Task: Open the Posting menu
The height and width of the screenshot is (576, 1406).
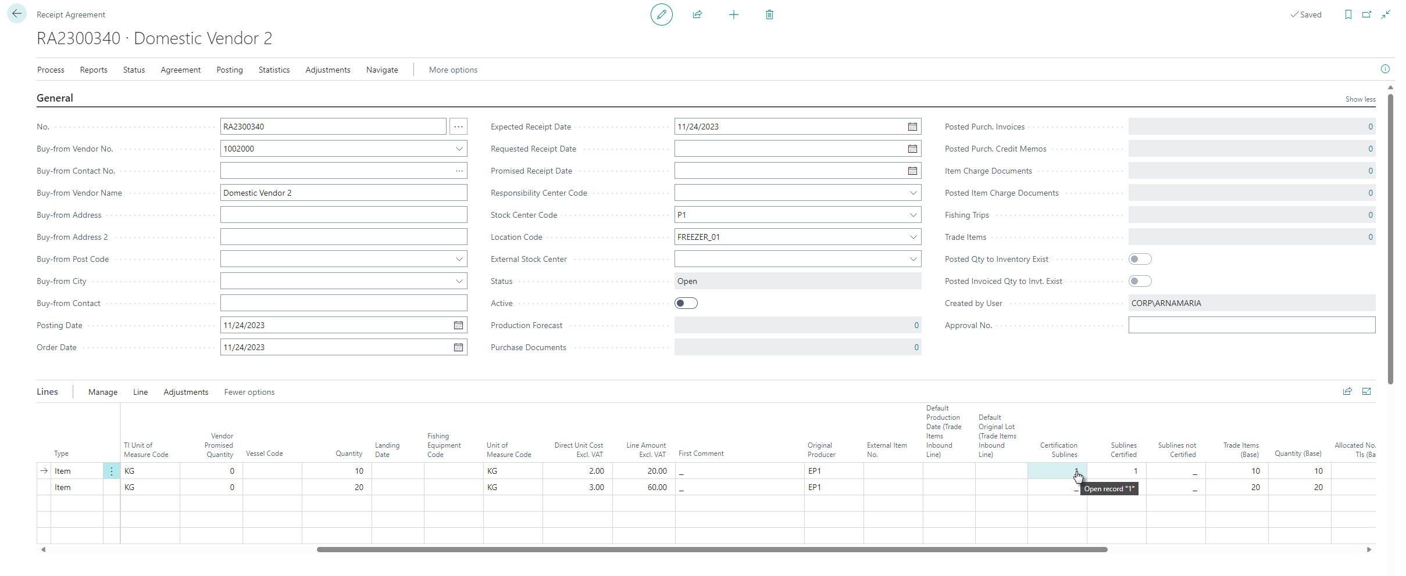Action: pos(229,70)
